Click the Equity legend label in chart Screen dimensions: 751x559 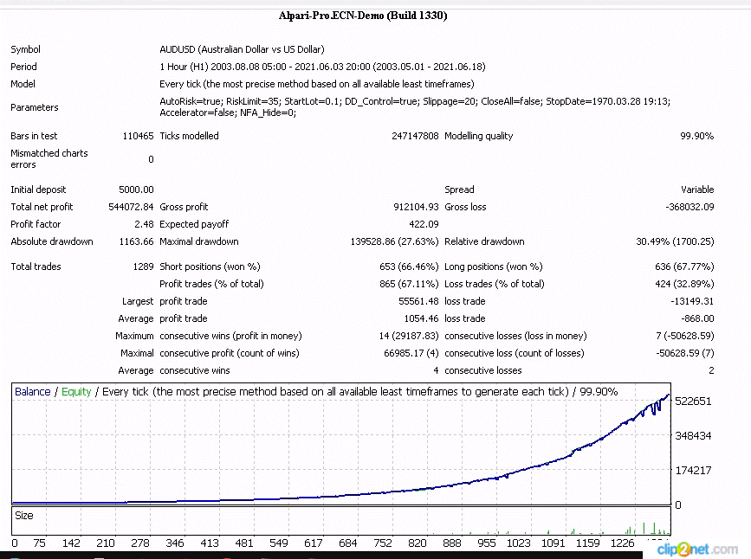point(76,391)
